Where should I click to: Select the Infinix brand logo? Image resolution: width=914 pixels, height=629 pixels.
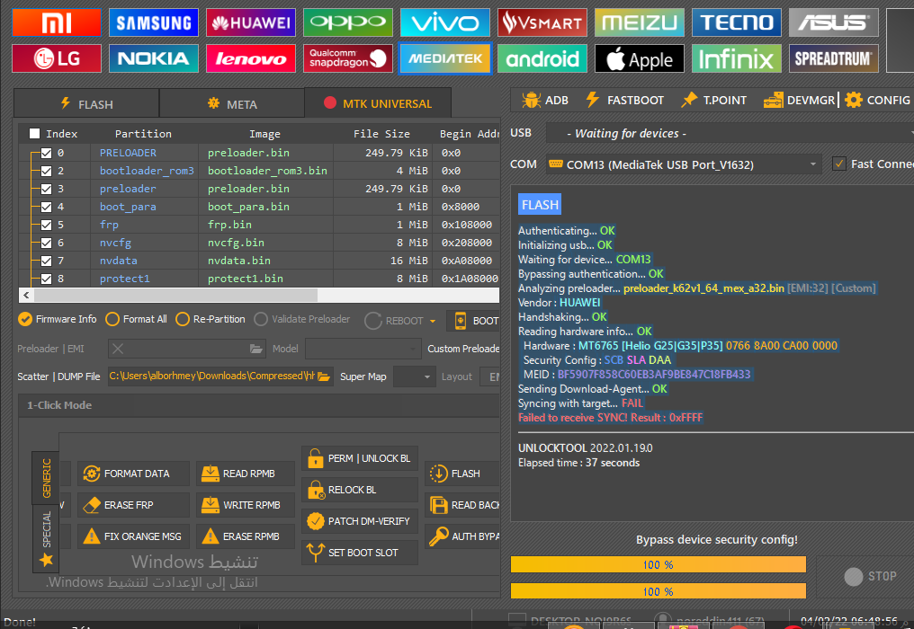coord(737,58)
